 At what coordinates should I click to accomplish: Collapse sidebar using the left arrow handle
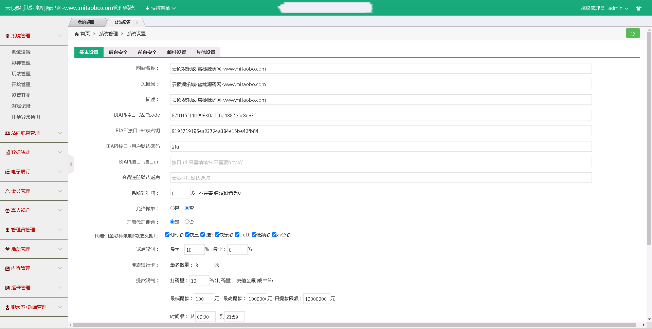[71, 164]
